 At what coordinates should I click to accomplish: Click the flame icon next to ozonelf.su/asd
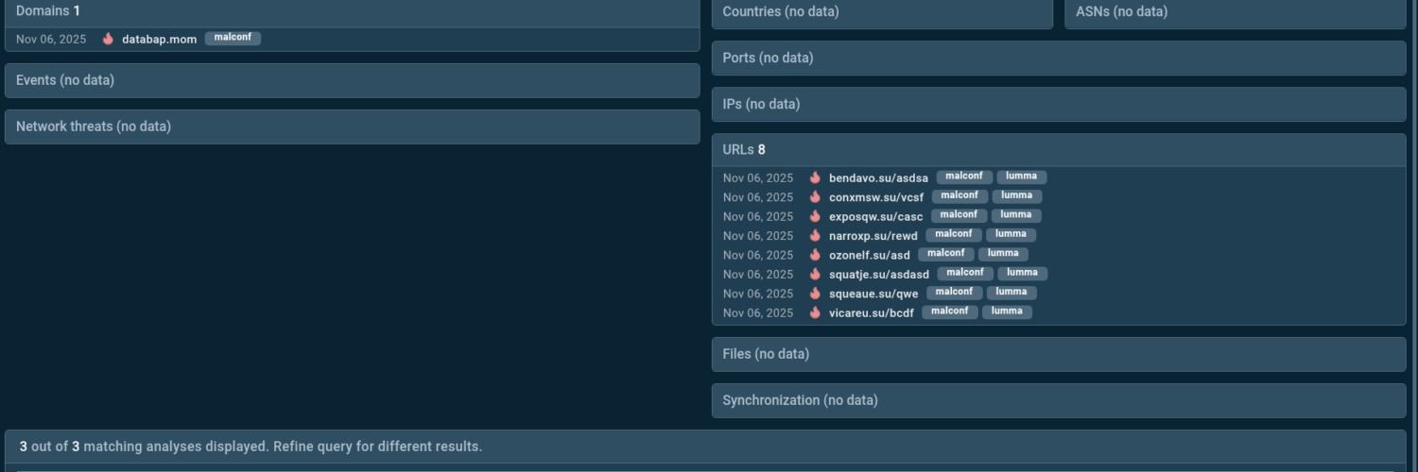click(815, 255)
